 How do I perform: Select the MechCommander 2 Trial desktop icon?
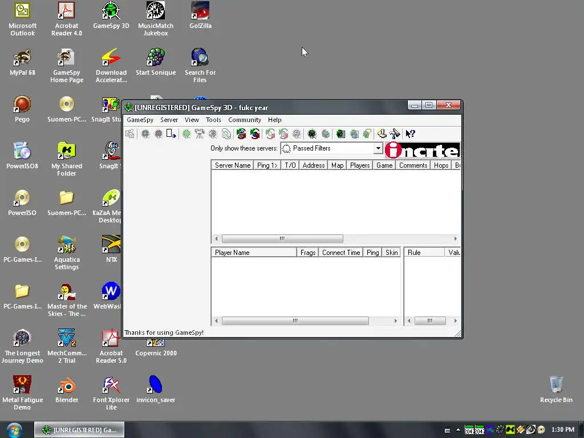point(67,346)
